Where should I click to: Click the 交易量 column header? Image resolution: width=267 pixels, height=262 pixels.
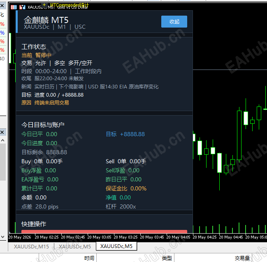click(x=242, y=258)
